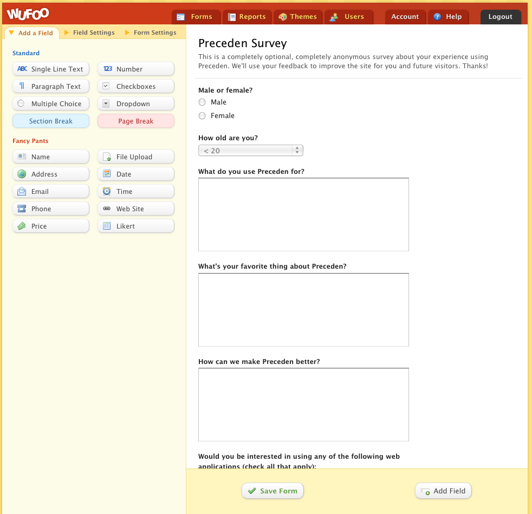Image resolution: width=532 pixels, height=514 pixels.
Task: Select the Female radio option
Action: [x=202, y=116]
